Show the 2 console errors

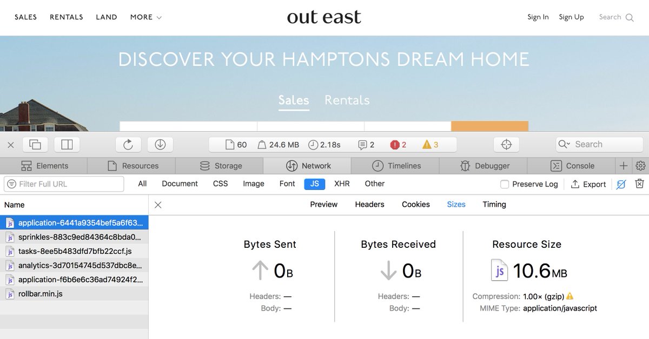coord(398,145)
